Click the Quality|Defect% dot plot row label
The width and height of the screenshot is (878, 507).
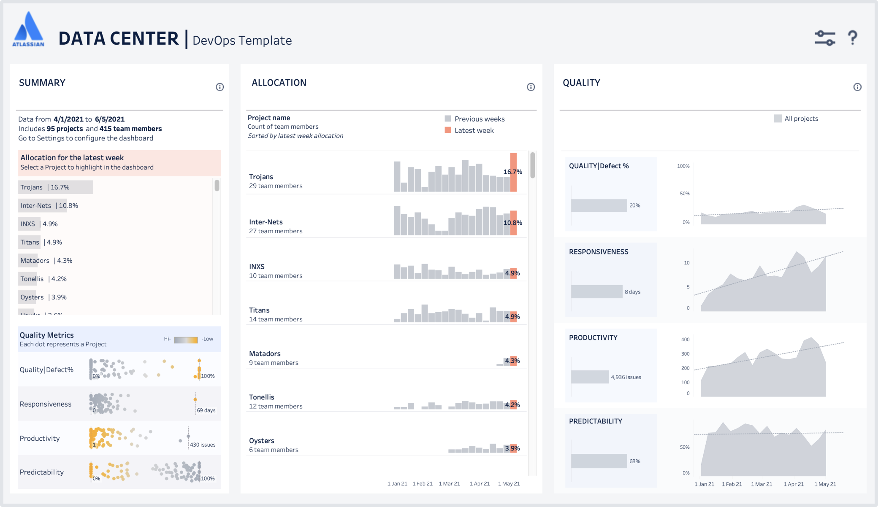[46, 370]
